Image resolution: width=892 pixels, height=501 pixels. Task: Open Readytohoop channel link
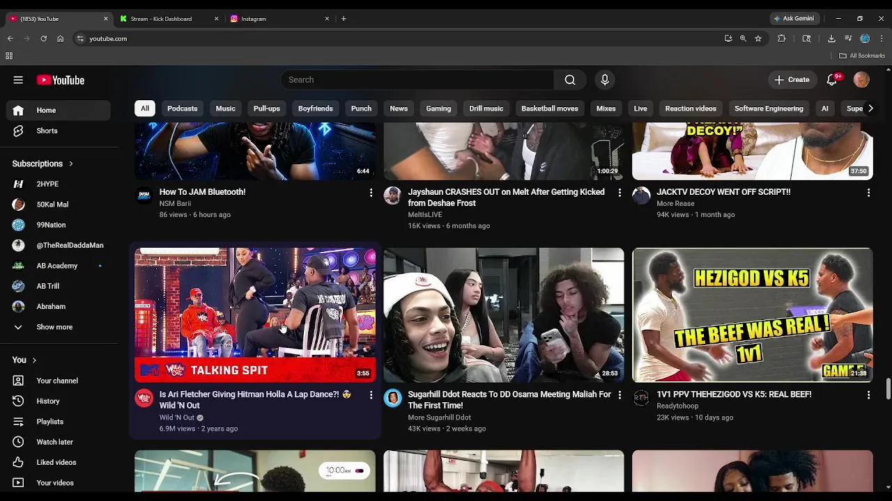[677, 406]
